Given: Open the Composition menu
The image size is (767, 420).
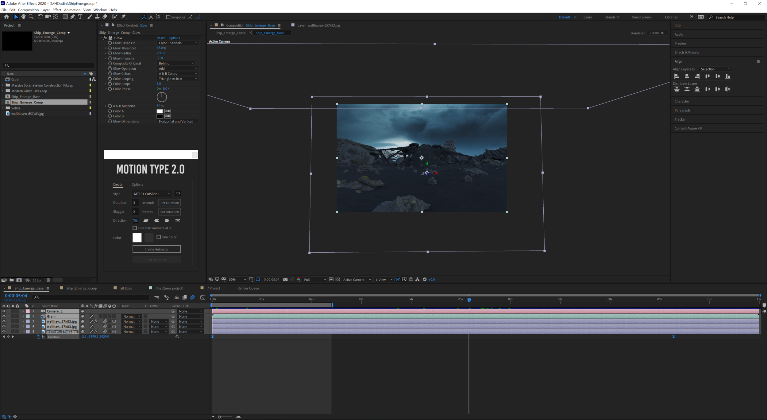Looking at the screenshot, I should pyautogui.click(x=28, y=10).
